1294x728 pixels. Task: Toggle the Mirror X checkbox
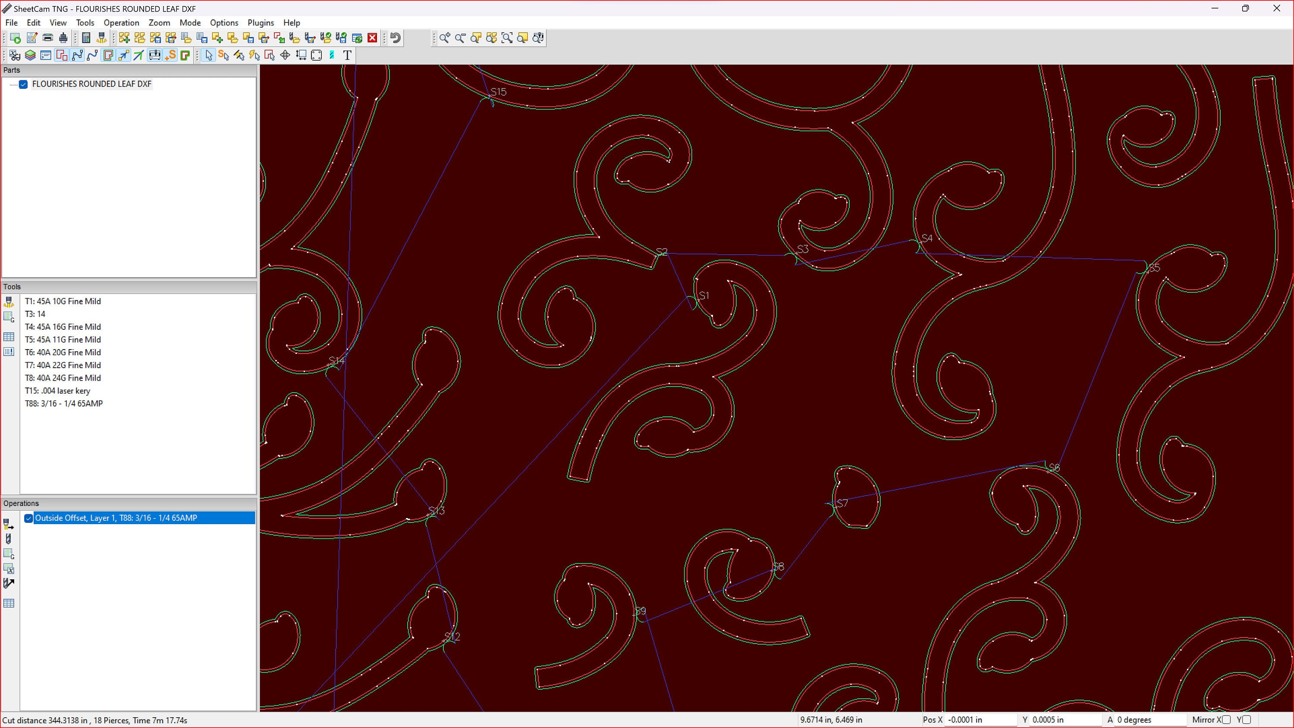1227,719
